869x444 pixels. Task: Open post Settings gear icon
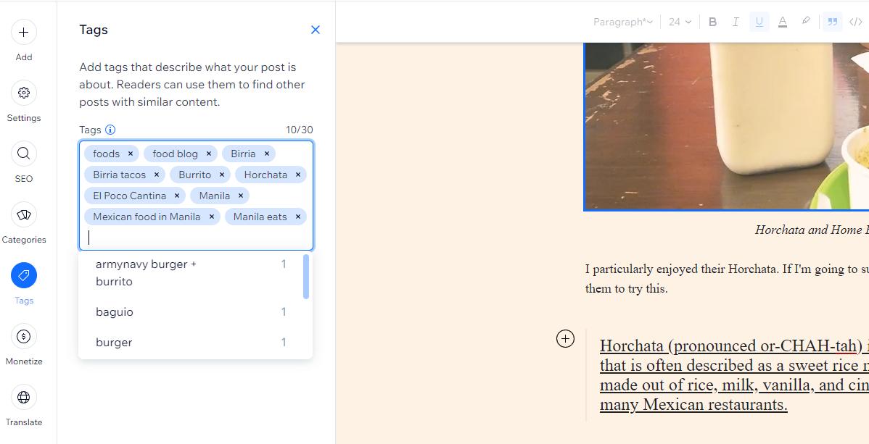24,93
